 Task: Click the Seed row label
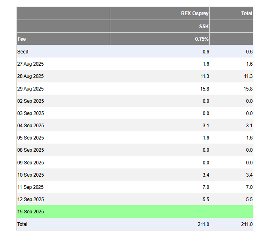pos(23,52)
